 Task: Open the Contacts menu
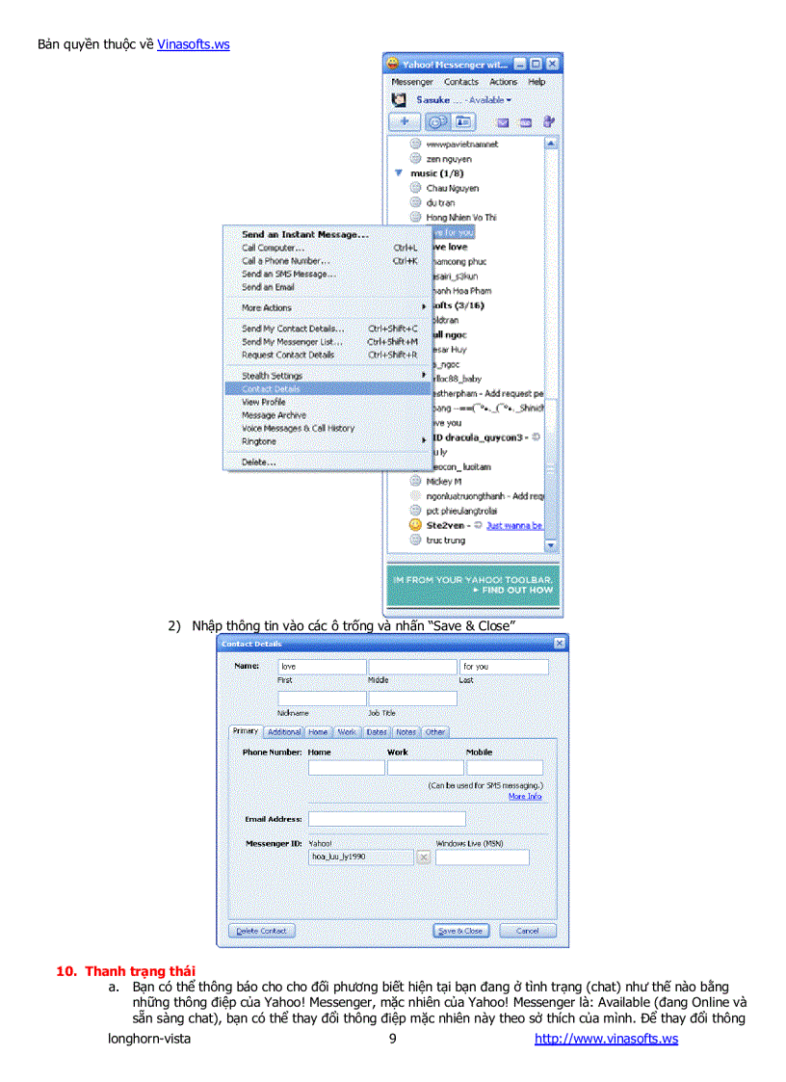point(461,82)
